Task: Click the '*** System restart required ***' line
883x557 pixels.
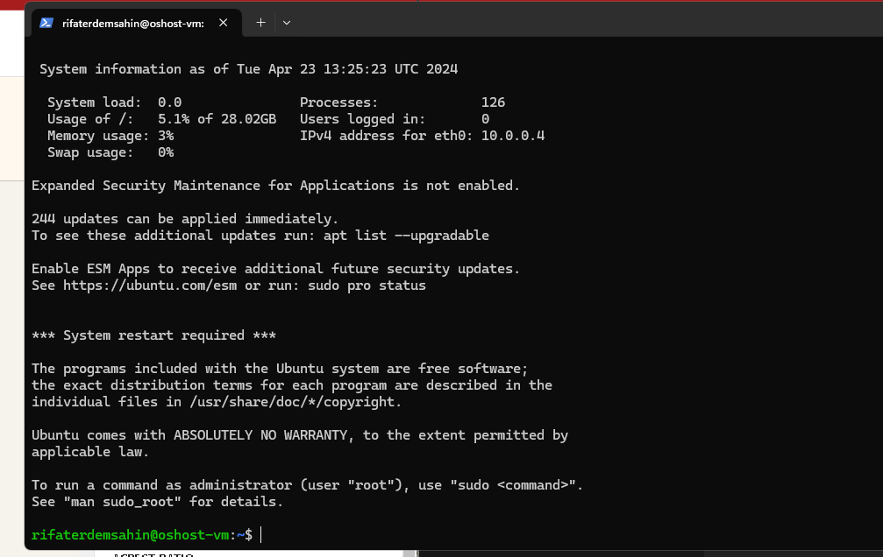Action: click(153, 335)
